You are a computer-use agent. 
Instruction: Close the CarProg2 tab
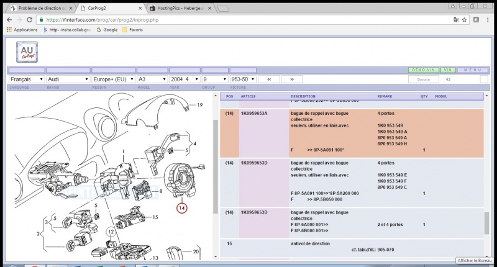click(x=140, y=9)
